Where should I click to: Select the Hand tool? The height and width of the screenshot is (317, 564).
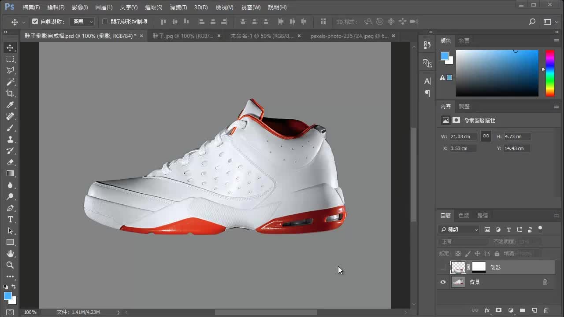tap(10, 254)
